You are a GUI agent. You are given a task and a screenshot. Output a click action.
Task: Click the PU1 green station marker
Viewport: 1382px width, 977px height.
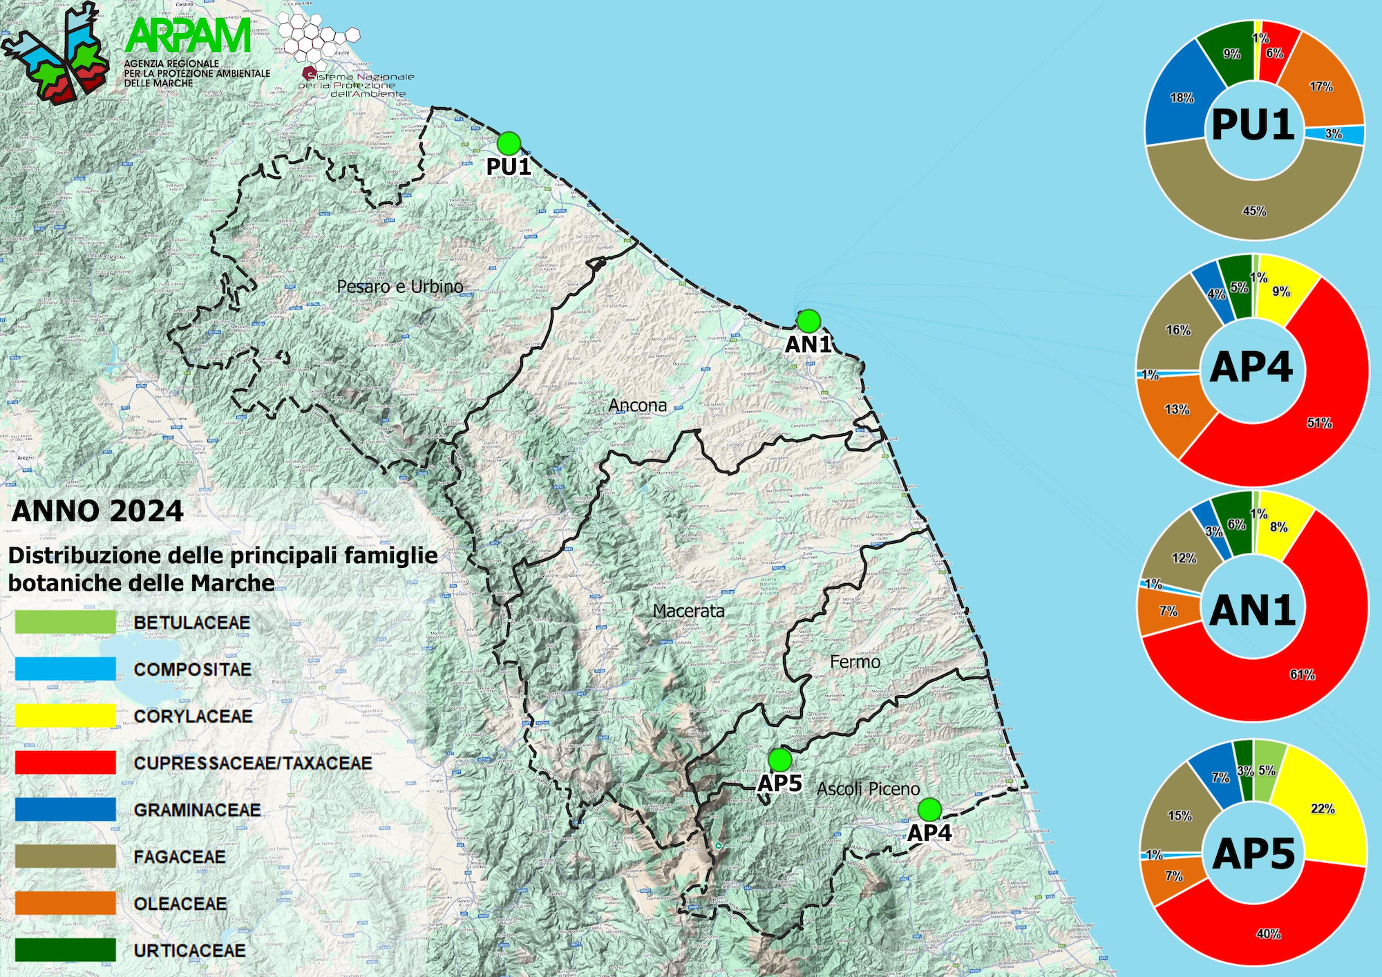[509, 143]
